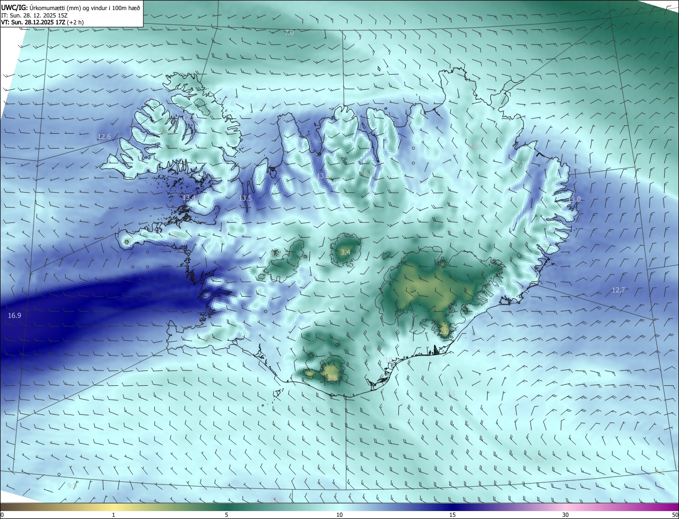
Task: Click the 'IT: Sun. 28. 12. 2025 15Z' line
Action: click(x=33, y=15)
